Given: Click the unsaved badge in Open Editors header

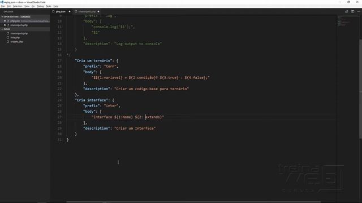Looking at the screenshot, I should 25,17.
